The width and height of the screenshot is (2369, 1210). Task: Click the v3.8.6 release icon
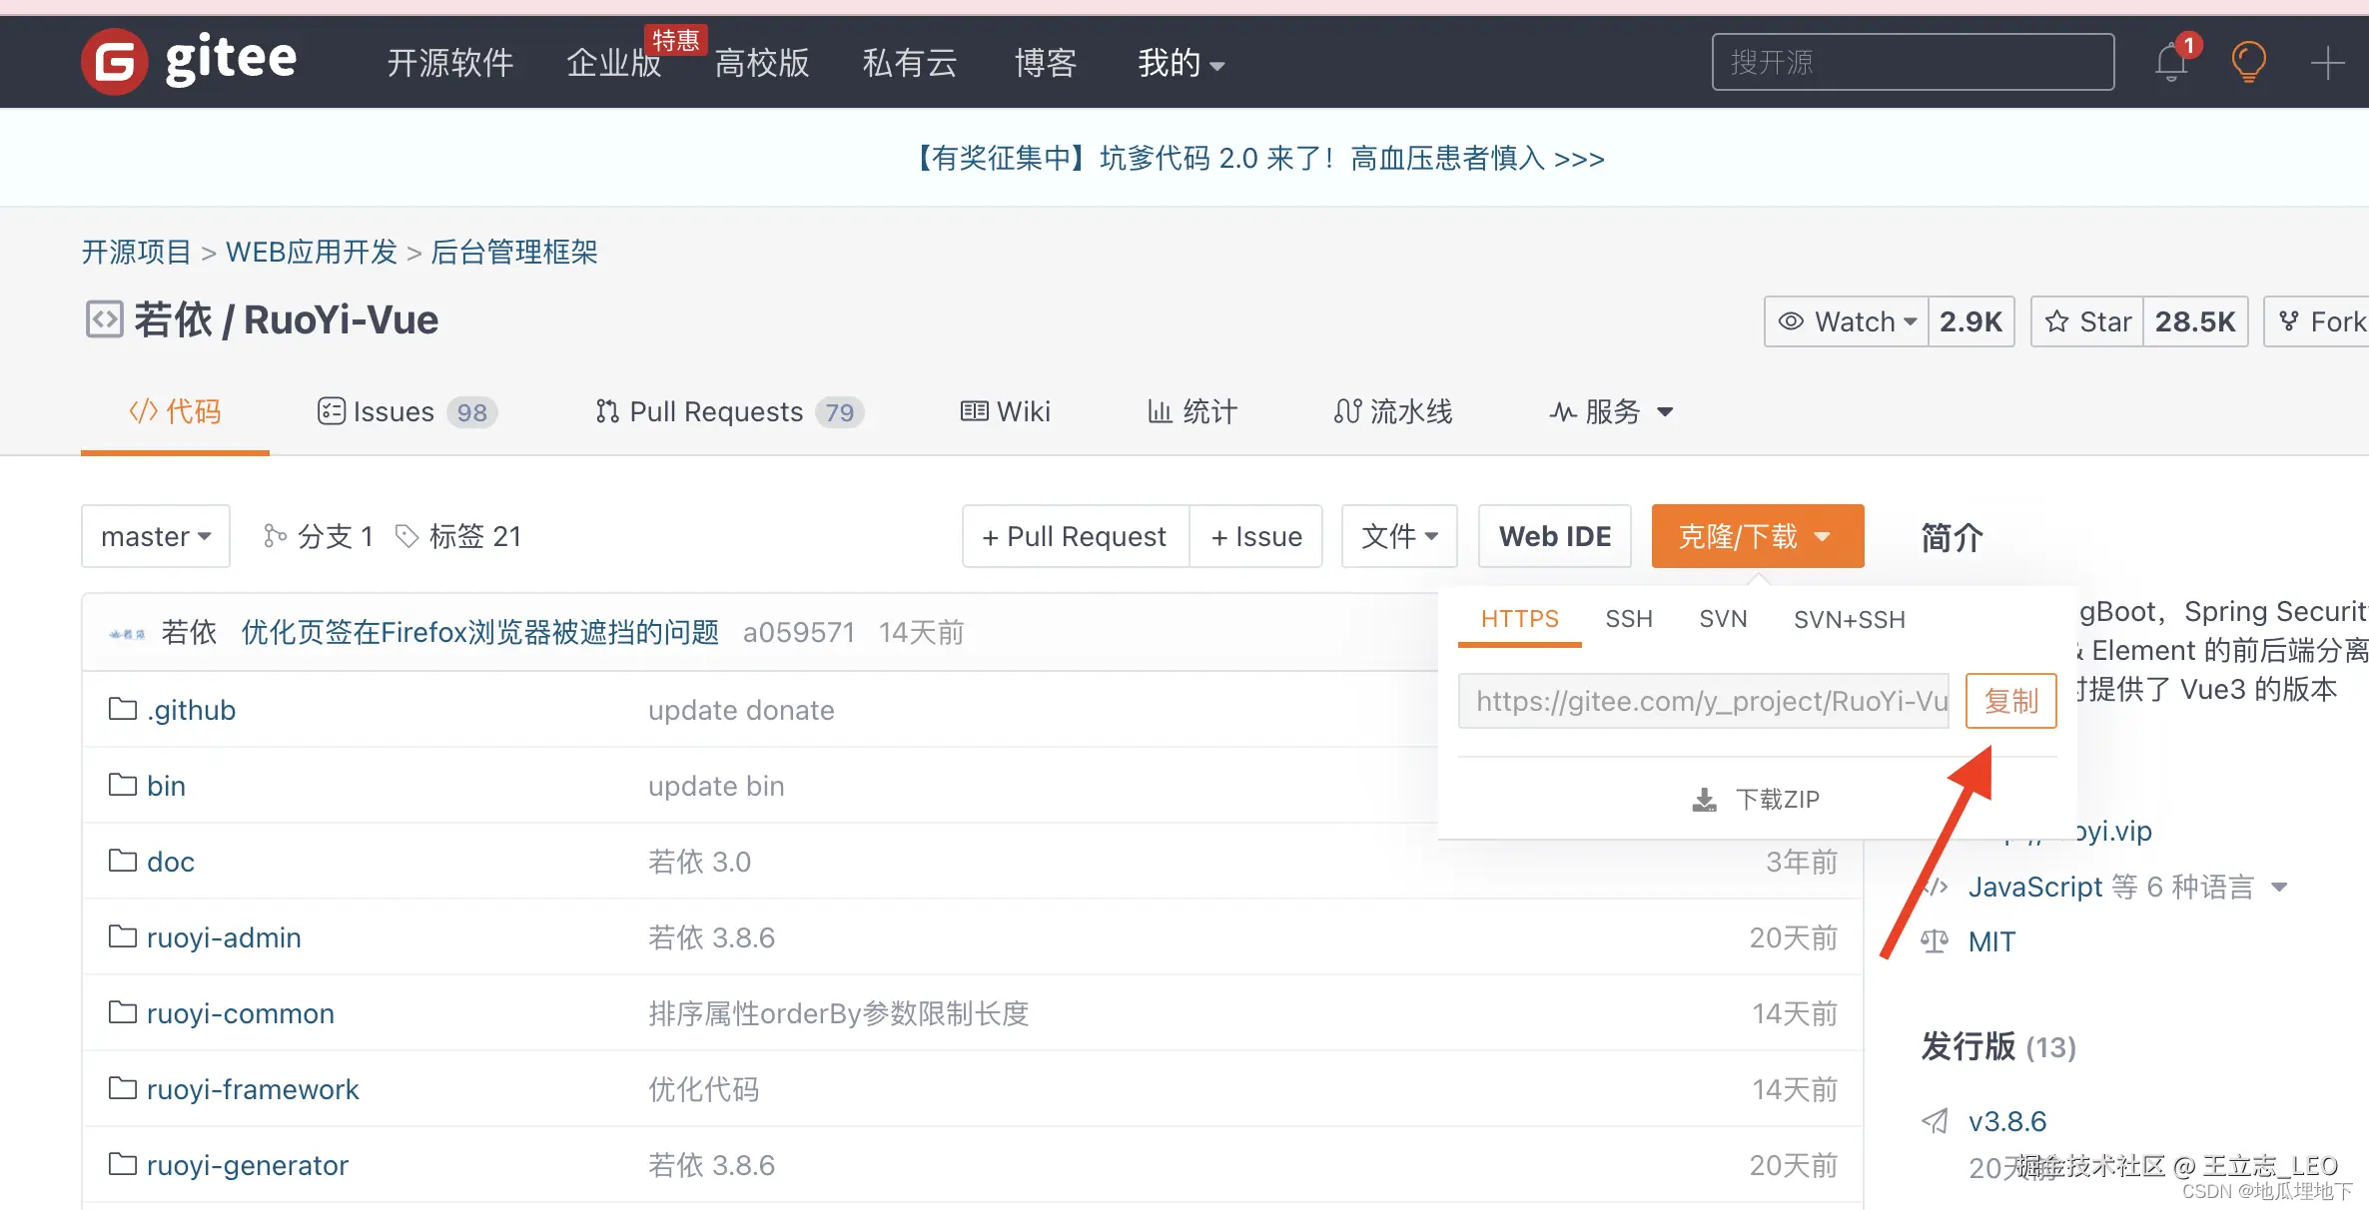1935,1121
